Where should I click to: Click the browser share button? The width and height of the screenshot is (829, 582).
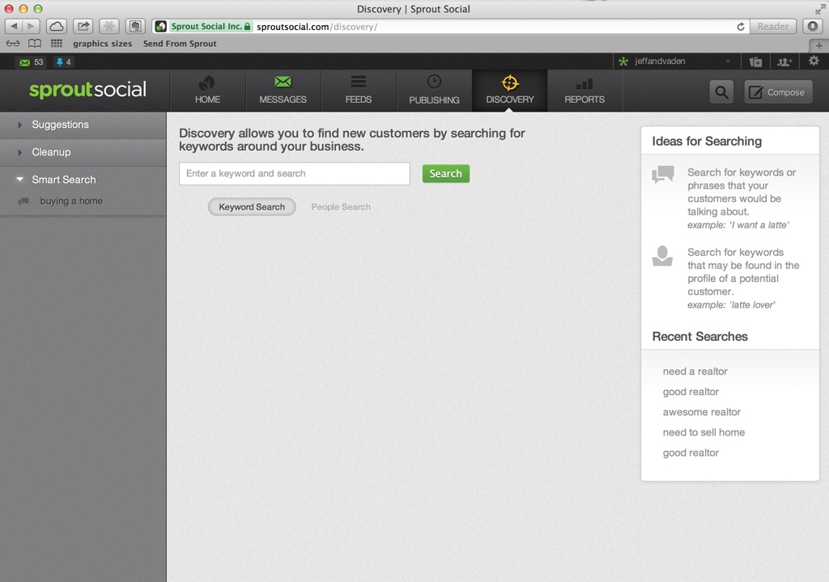(x=83, y=26)
